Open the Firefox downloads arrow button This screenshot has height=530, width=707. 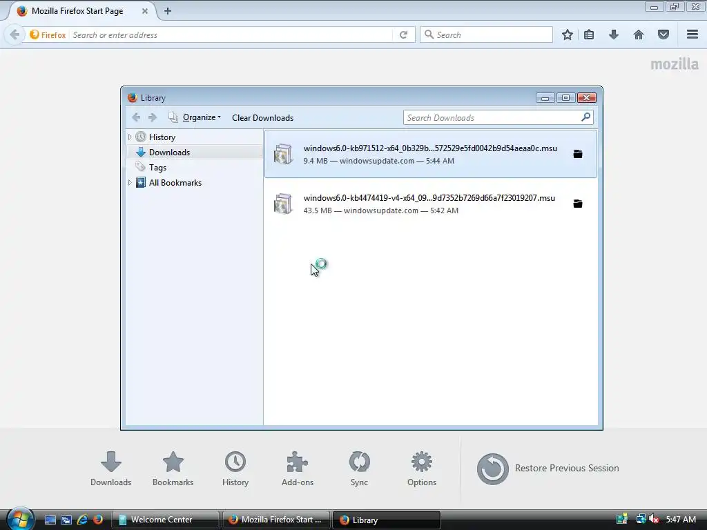(x=614, y=35)
